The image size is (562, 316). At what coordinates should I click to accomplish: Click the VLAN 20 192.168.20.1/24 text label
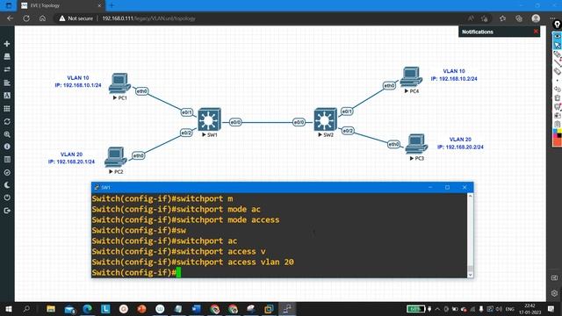71,158
